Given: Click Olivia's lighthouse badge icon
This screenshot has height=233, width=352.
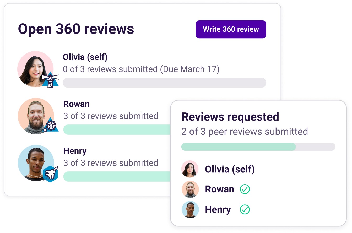Looking at the screenshot, I should click(50, 80).
